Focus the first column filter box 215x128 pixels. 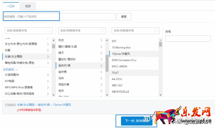pos(29,31)
